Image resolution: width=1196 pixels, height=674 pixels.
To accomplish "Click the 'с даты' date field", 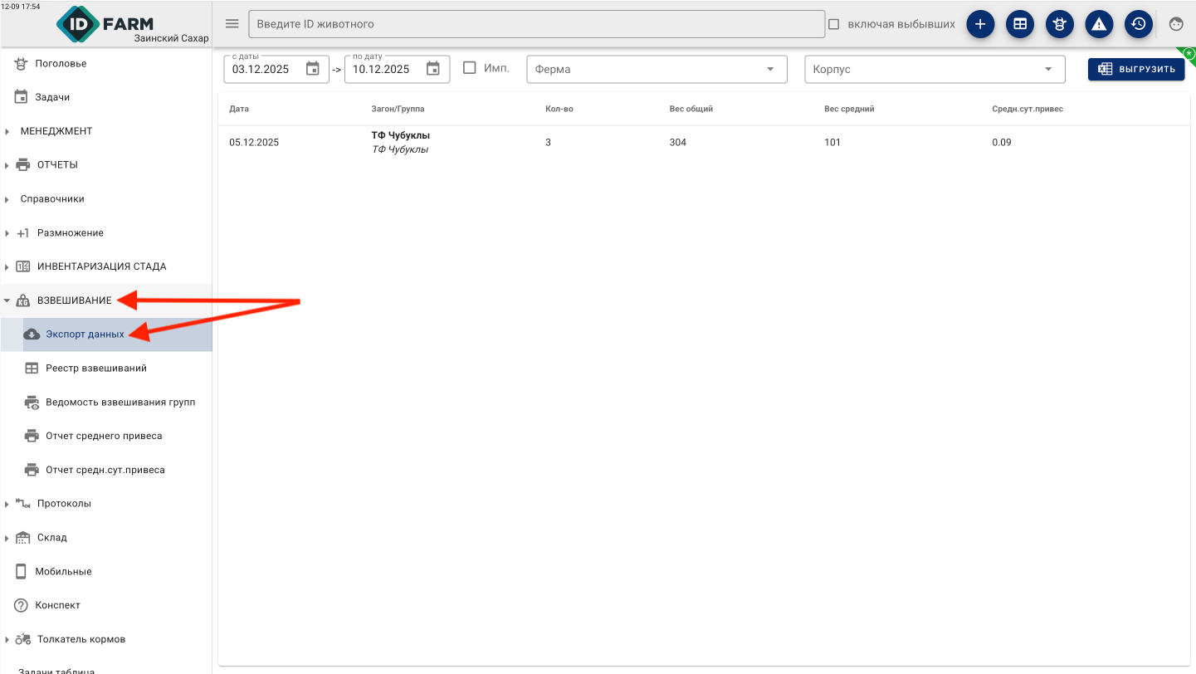I will click(277, 69).
